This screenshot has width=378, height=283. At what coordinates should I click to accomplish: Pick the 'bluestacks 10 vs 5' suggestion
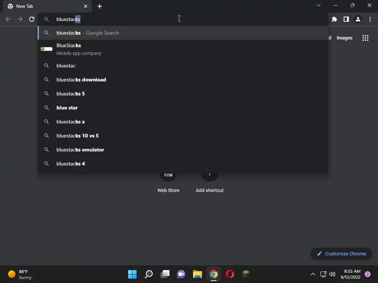pos(183,136)
